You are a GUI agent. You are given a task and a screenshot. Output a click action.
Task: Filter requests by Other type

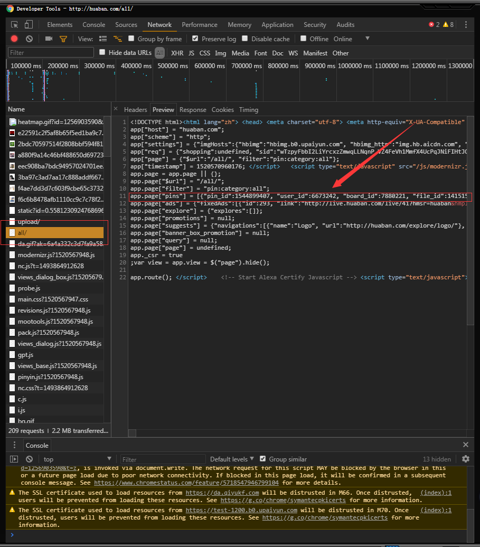click(341, 53)
